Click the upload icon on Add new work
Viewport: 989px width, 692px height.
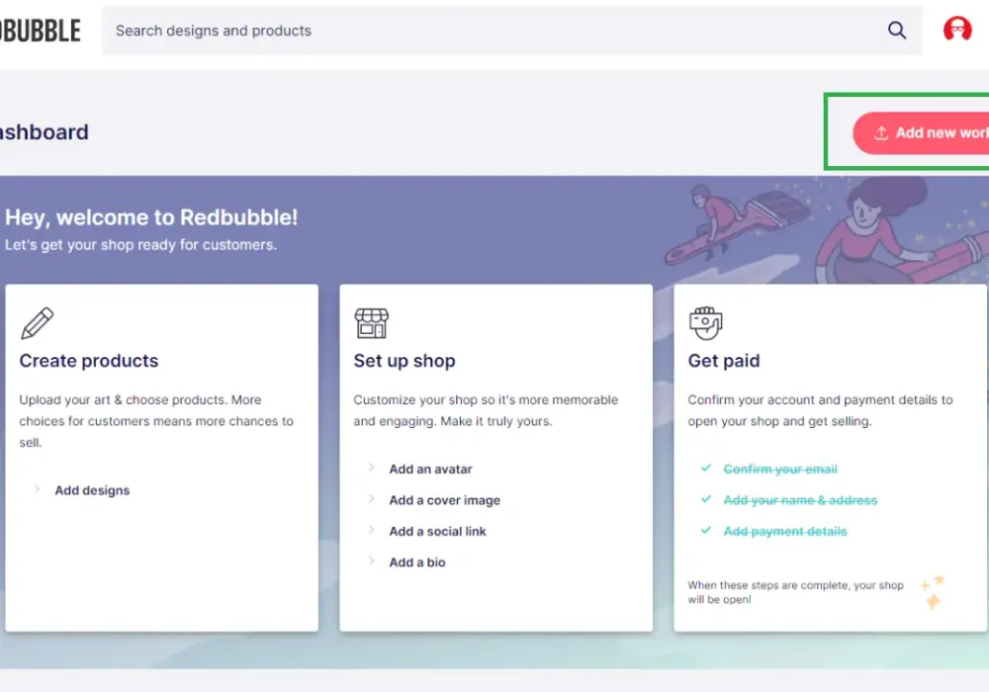[880, 133]
